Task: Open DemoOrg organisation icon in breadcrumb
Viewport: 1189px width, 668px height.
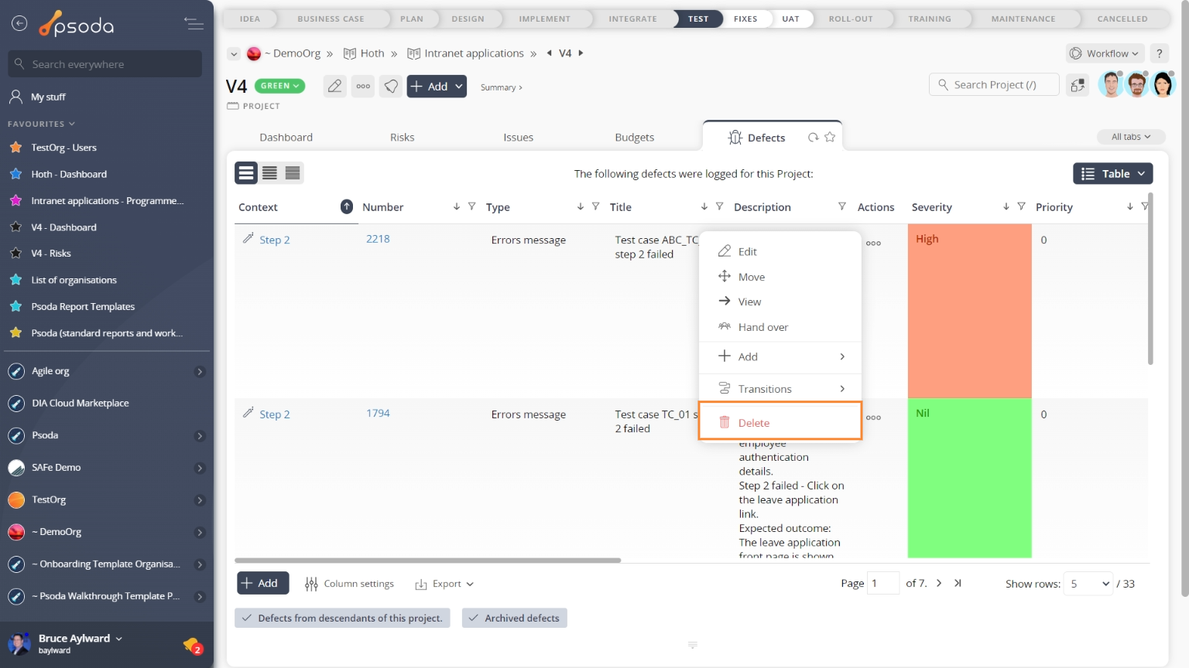Action: pos(254,53)
